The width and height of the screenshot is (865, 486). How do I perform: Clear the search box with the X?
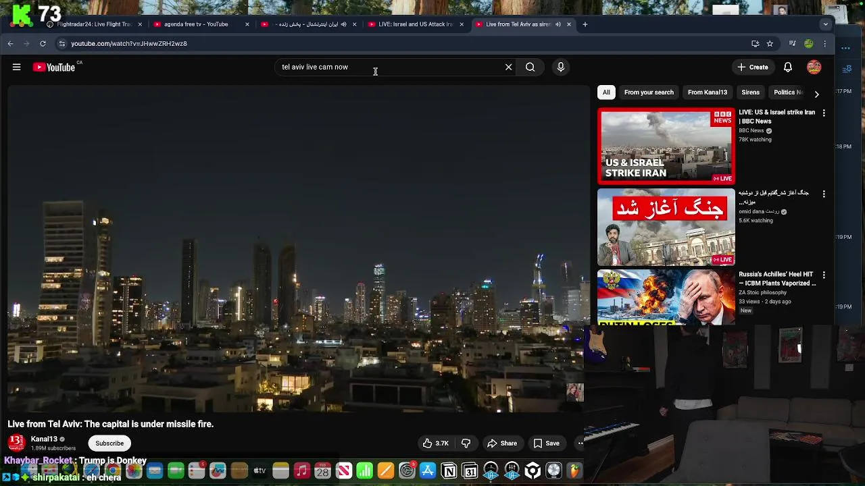(509, 67)
